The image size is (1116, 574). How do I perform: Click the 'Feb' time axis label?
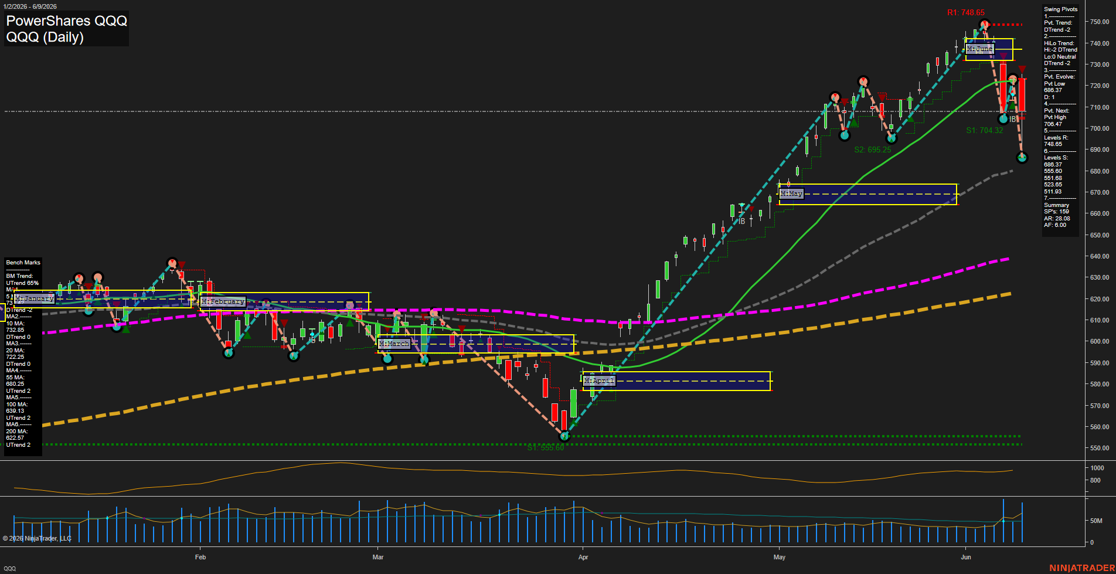[200, 557]
